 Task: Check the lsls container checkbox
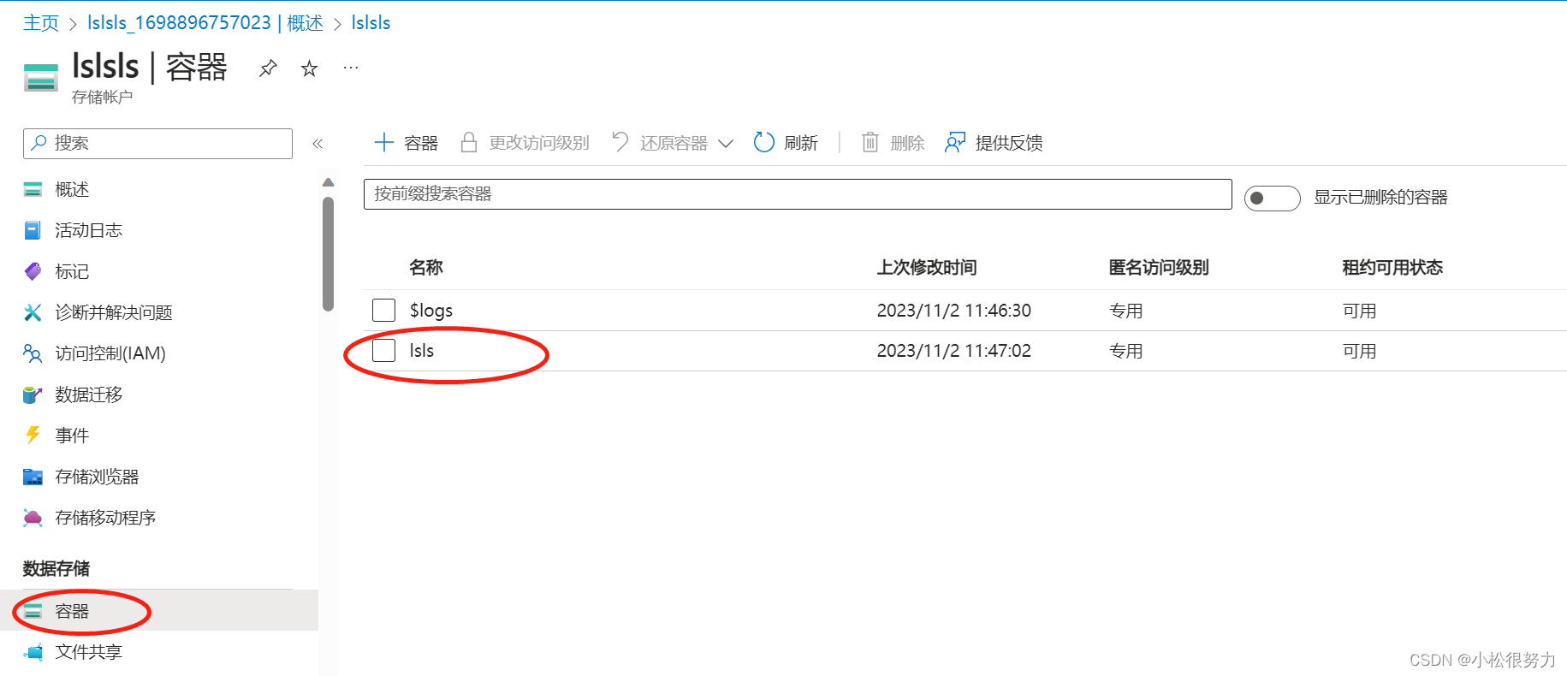pos(384,350)
